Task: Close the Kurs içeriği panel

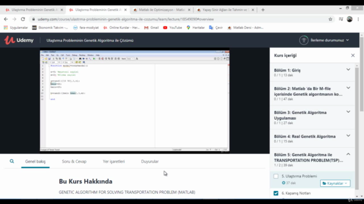Action: point(353,56)
